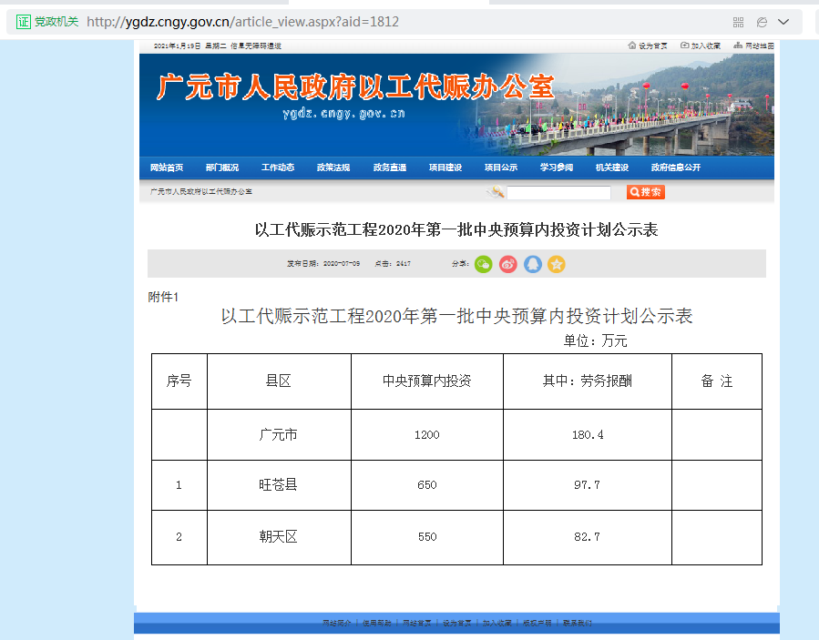Click the breadcrumb 广元市人民政府以工代赈办公室

(x=201, y=191)
